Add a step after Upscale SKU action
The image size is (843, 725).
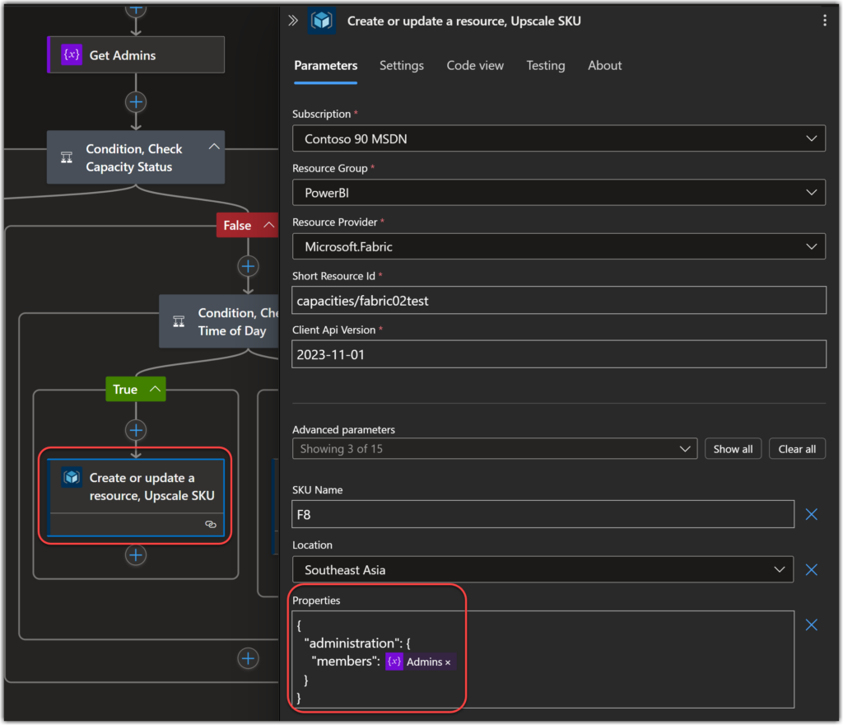click(x=136, y=555)
